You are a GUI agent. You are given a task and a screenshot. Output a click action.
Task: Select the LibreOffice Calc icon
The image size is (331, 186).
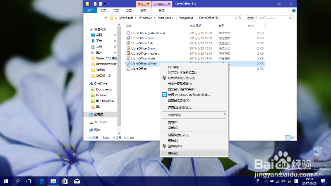[128, 43]
